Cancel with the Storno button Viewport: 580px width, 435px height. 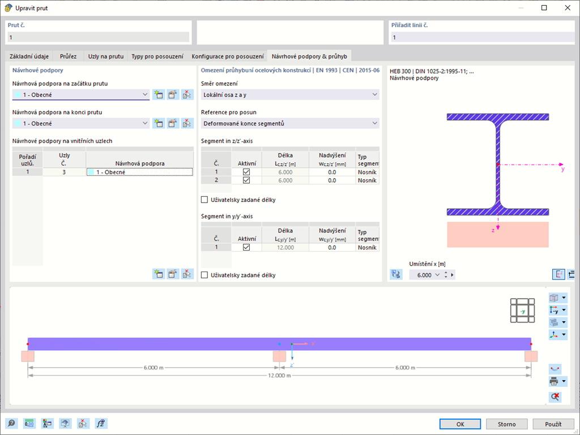[x=507, y=424]
